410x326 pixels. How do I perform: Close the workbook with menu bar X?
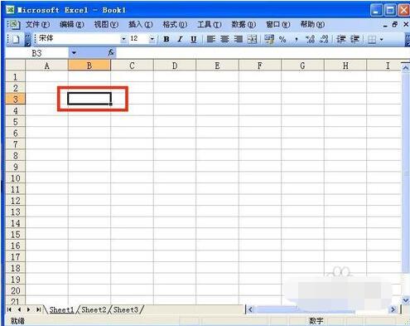(x=406, y=25)
